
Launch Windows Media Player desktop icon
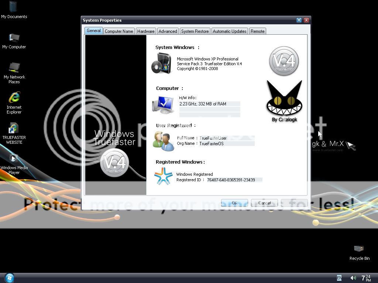(14, 159)
